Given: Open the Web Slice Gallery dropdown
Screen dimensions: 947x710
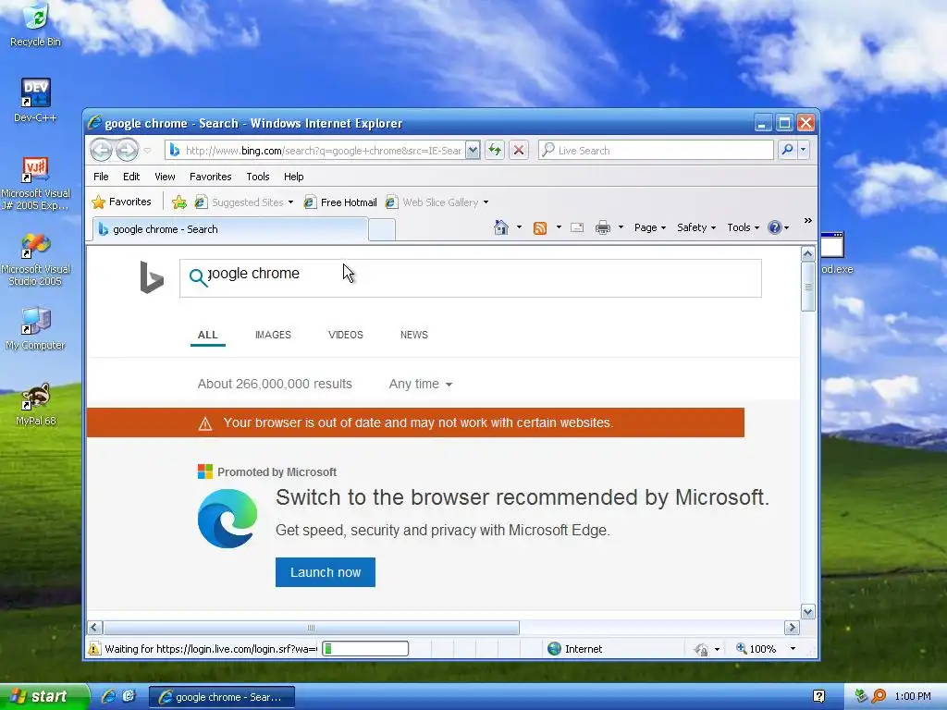Looking at the screenshot, I should coord(486,202).
